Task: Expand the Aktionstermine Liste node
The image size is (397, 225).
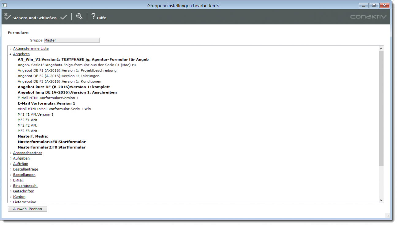Action: [10, 49]
